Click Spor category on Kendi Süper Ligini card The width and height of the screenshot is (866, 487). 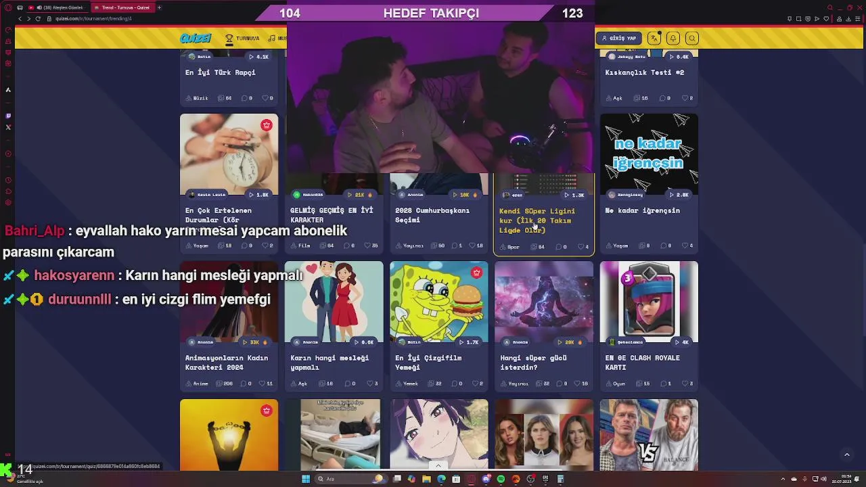[511, 247]
